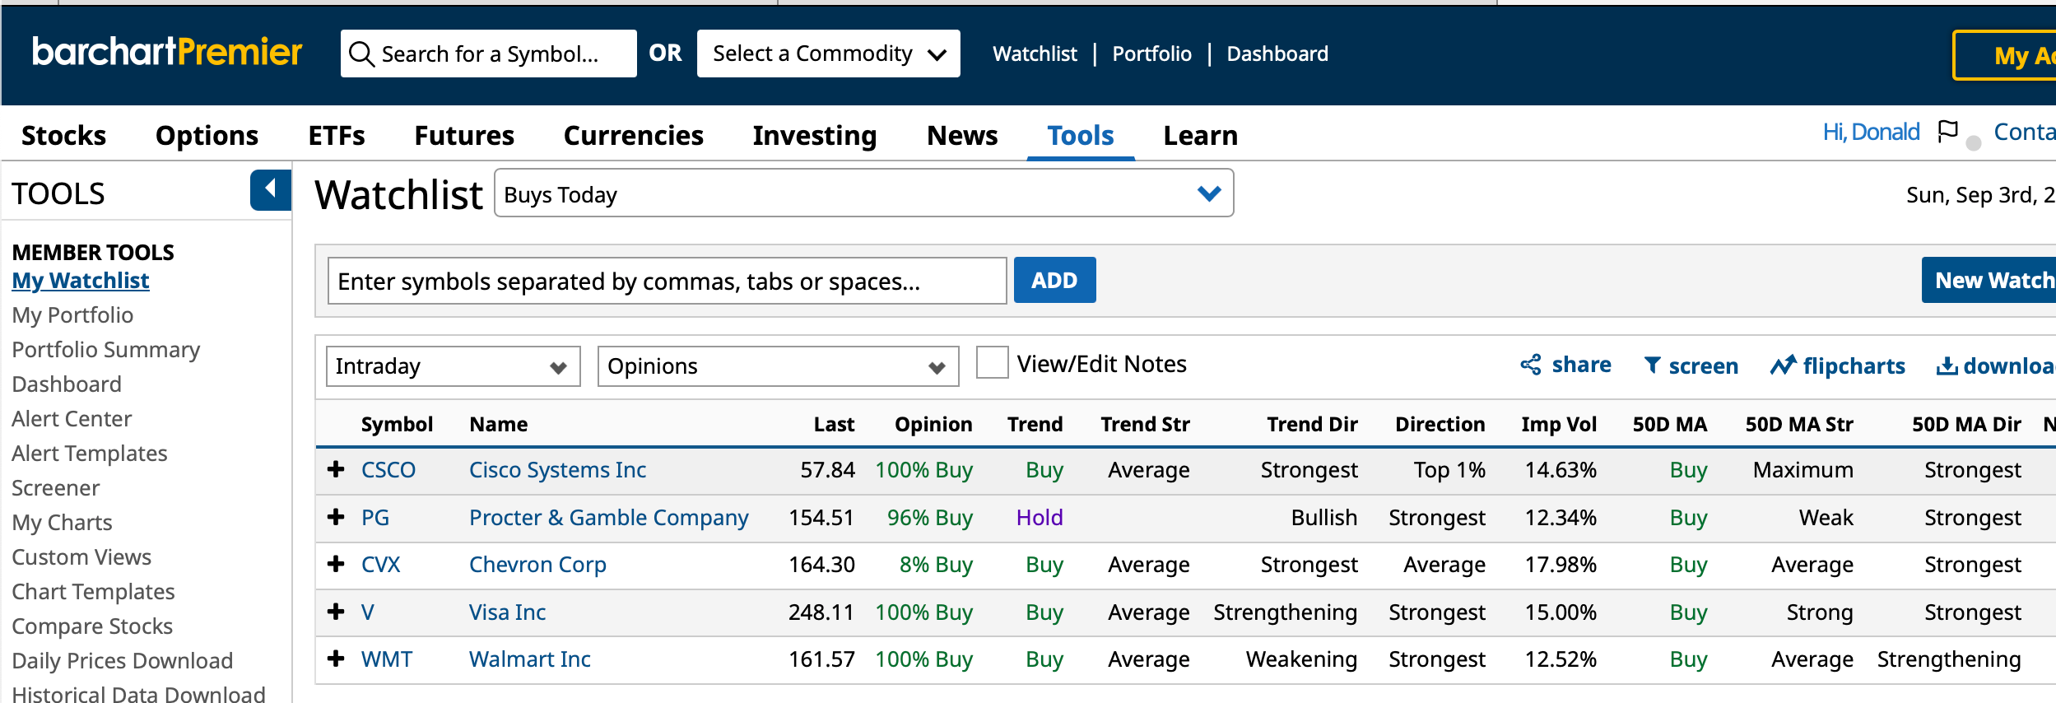Open Daily Prices Download sidebar link
2056x703 pixels.
(x=122, y=660)
